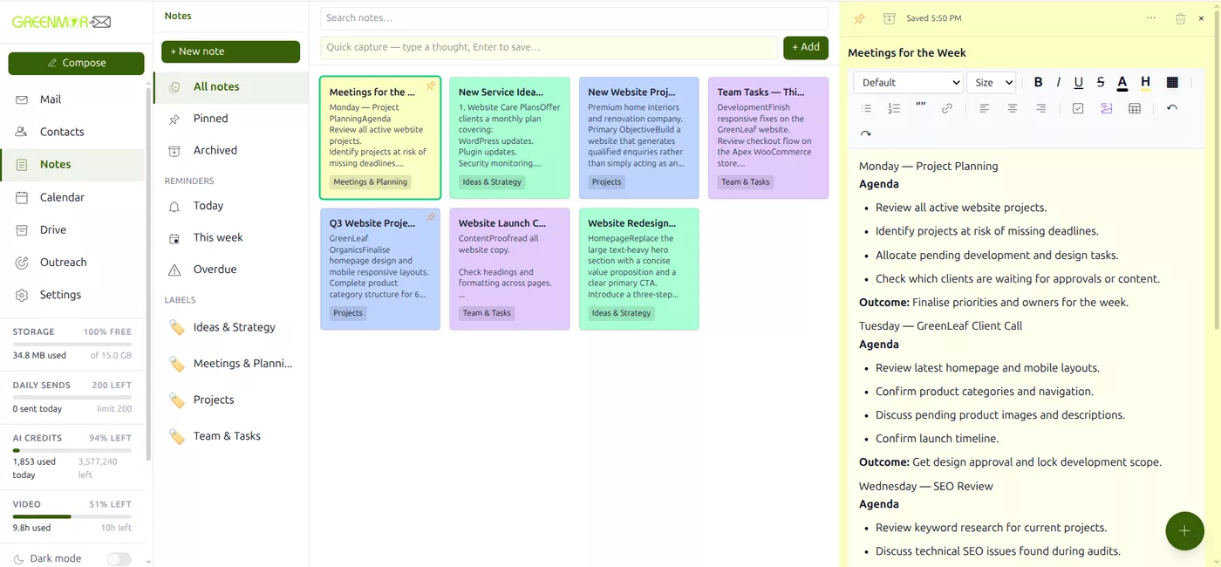The image size is (1221, 567).
Task: Underline the selected text
Action: pyautogui.click(x=1079, y=82)
